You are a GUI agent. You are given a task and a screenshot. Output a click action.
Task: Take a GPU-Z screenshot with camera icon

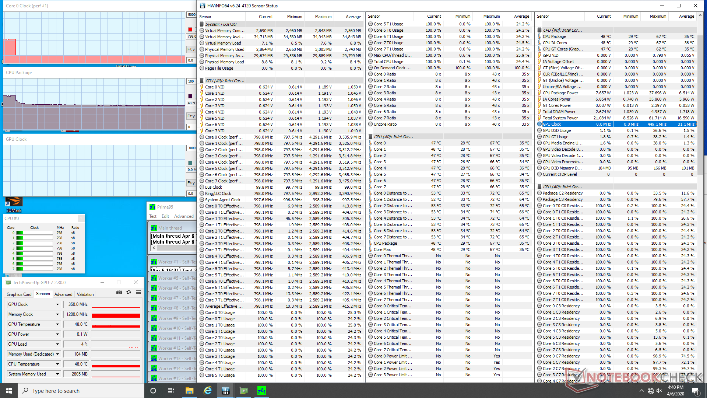pos(119,292)
